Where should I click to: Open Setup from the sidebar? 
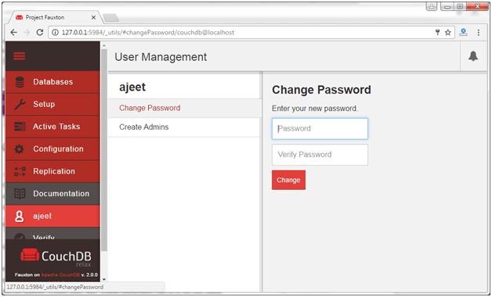pos(52,104)
